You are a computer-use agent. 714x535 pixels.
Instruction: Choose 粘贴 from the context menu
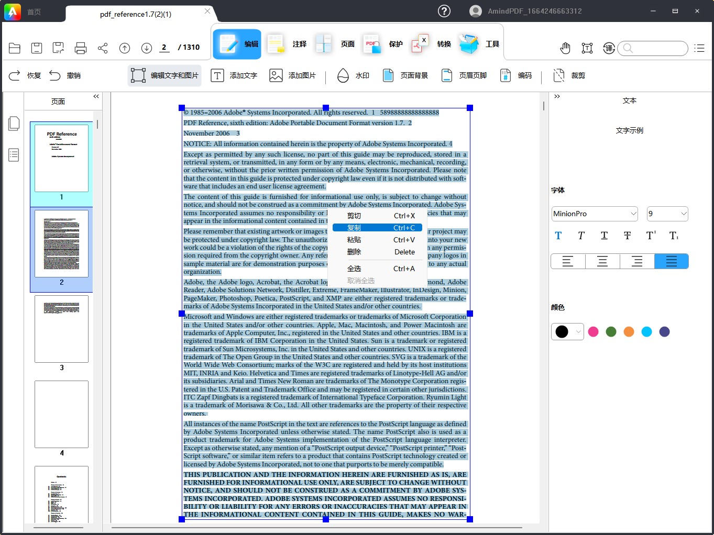point(377,240)
